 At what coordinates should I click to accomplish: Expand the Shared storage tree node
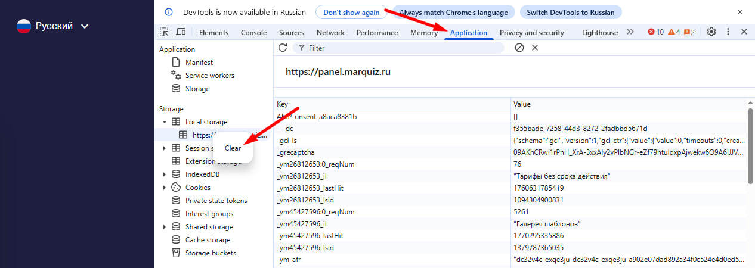[x=165, y=227]
